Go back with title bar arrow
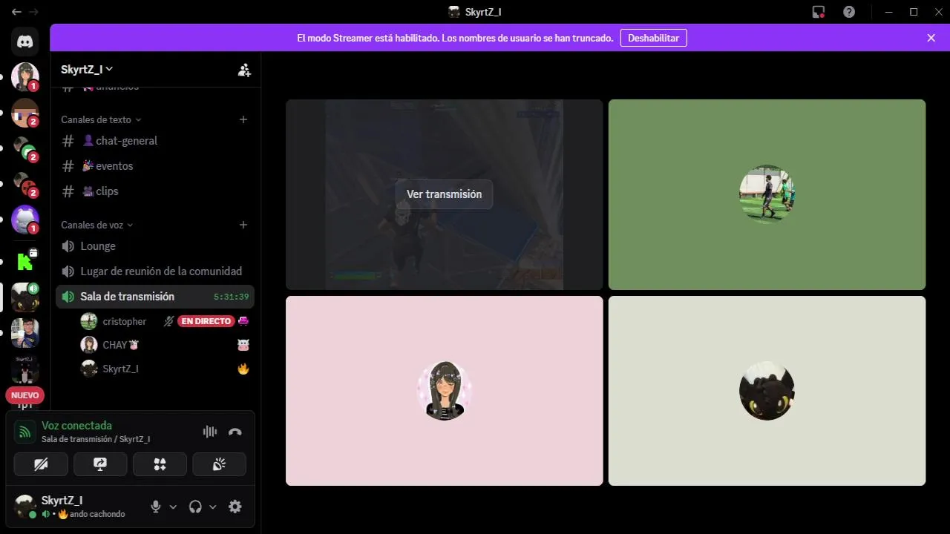 [16, 12]
